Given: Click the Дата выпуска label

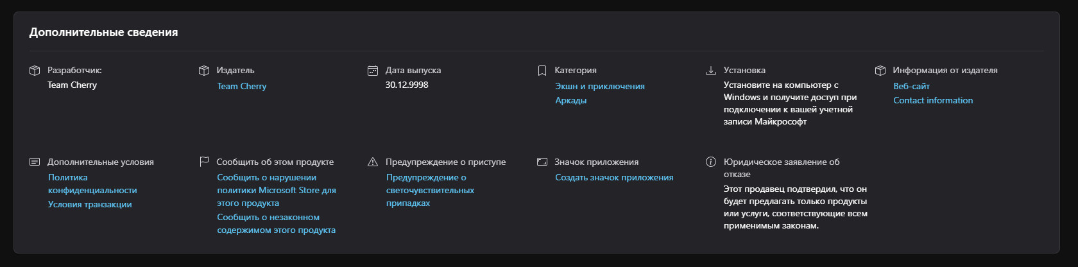Looking at the screenshot, I should (x=413, y=71).
